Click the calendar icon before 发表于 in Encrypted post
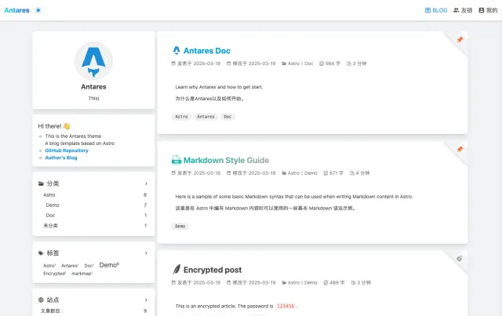 coord(173,282)
